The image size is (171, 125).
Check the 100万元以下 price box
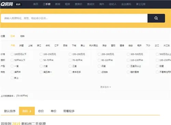point(12,54)
